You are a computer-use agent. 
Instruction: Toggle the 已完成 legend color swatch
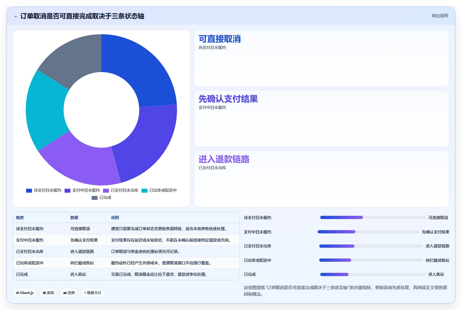click(95, 198)
